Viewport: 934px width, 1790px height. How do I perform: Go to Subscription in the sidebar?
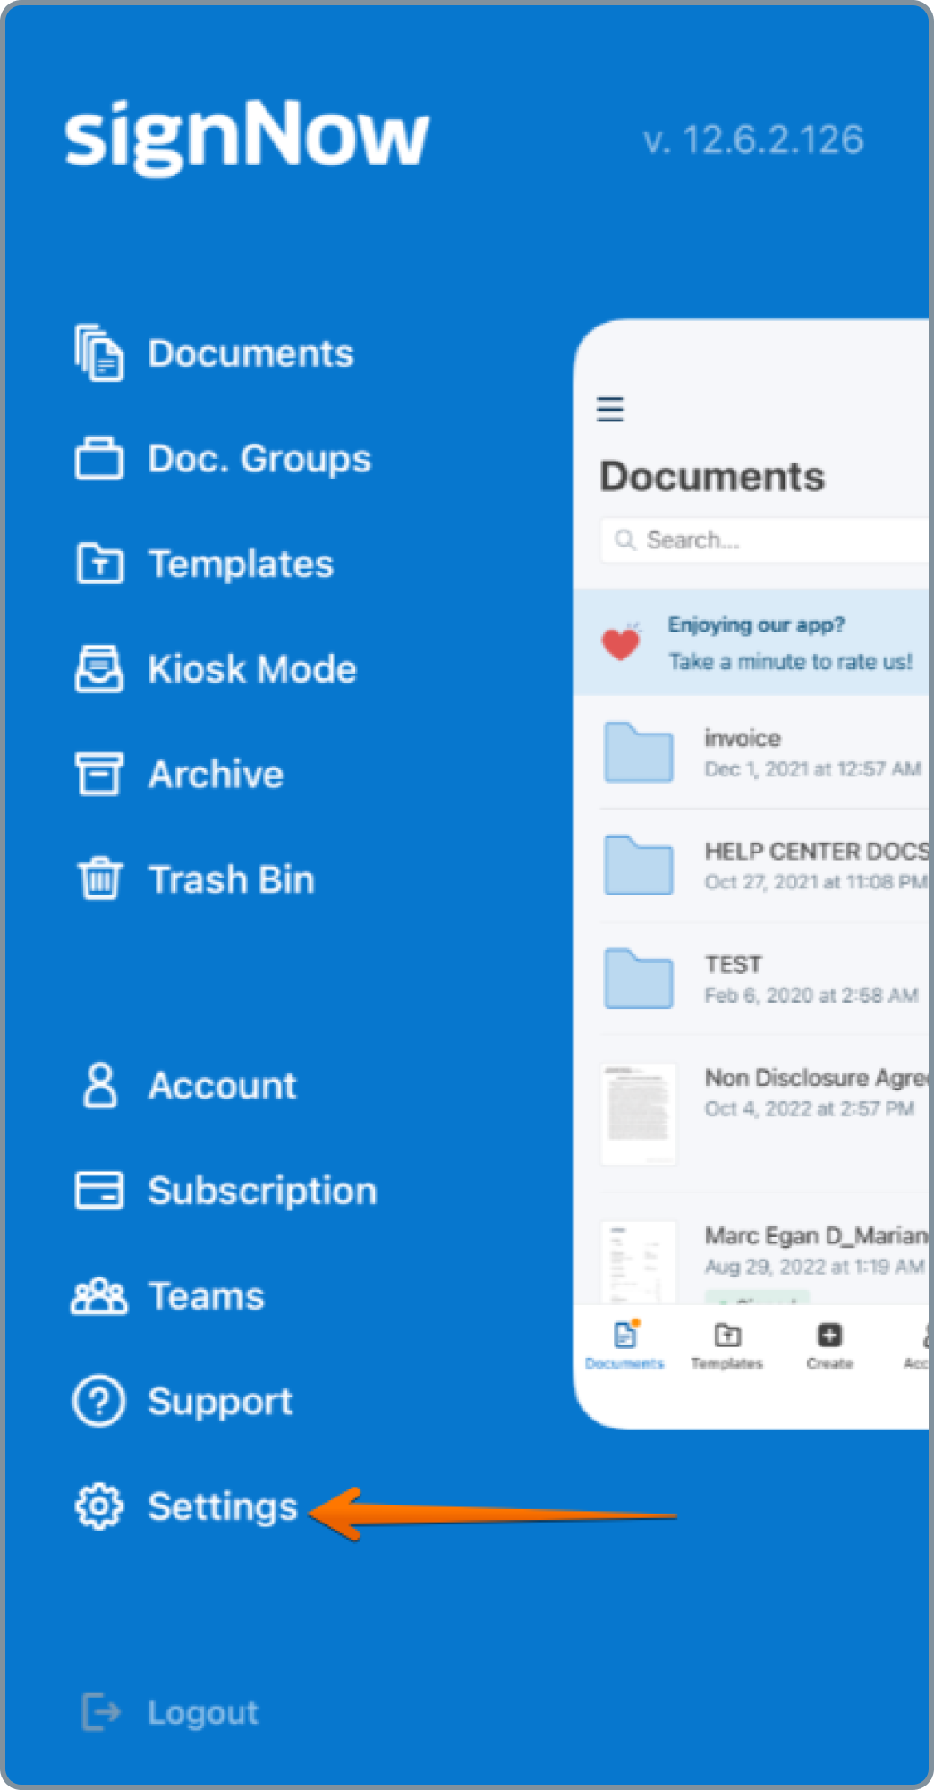261,1191
